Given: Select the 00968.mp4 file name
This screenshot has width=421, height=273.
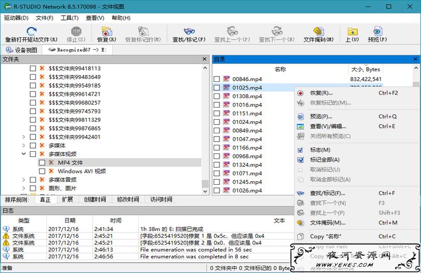Looking at the screenshot, I should (x=247, y=156).
